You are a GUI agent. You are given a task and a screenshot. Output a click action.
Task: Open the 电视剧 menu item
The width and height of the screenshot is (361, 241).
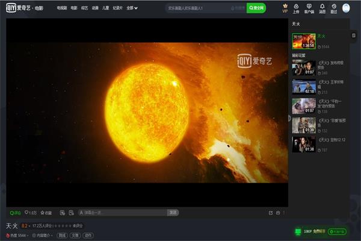[x=62, y=8]
